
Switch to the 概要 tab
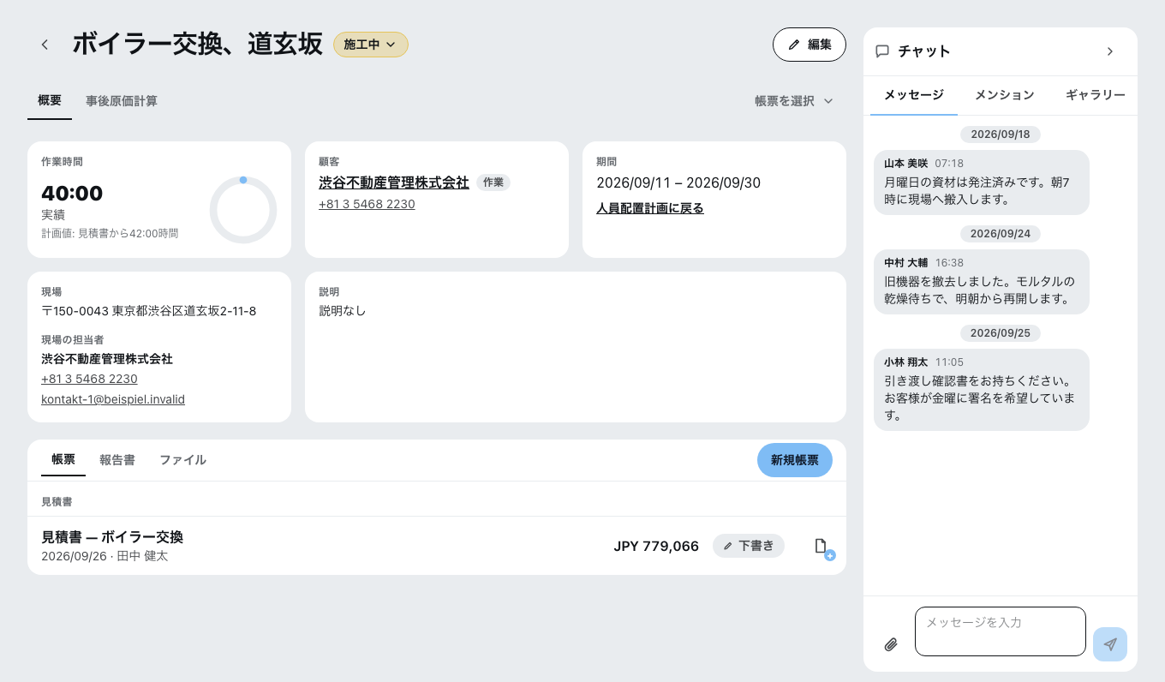[50, 100]
